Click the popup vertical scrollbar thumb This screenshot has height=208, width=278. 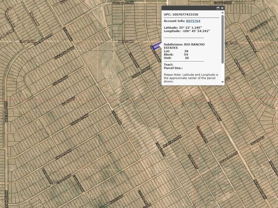[x=222, y=39]
